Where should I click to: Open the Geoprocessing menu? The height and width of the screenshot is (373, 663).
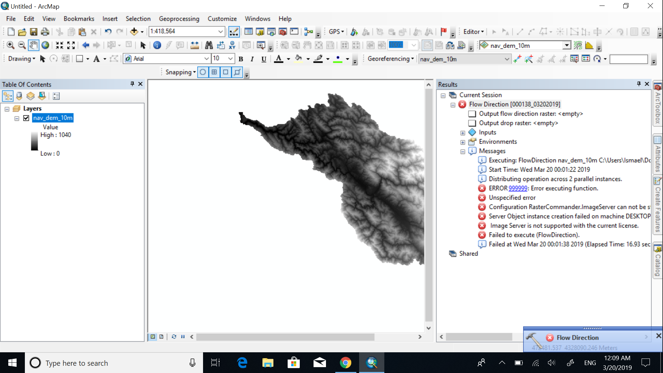(x=179, y=19)
